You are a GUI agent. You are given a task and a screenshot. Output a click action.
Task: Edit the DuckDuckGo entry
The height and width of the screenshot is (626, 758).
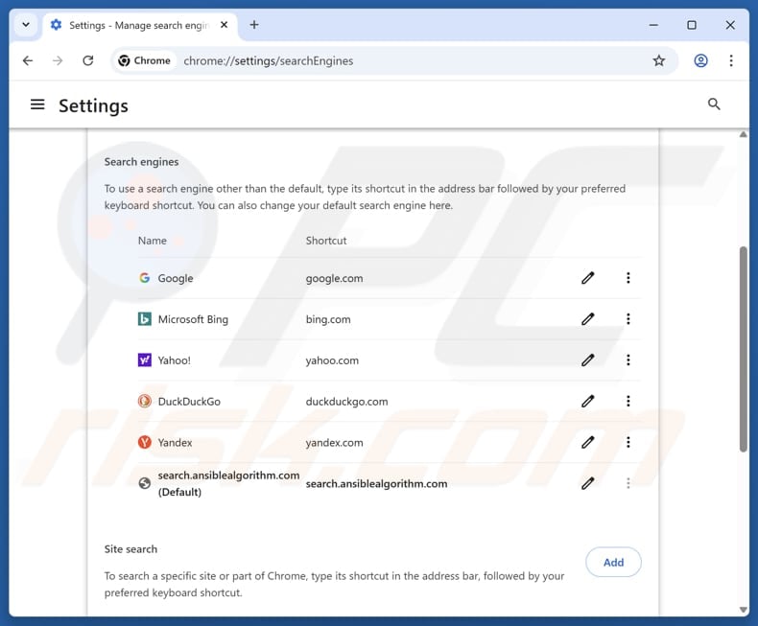point(587,401)
